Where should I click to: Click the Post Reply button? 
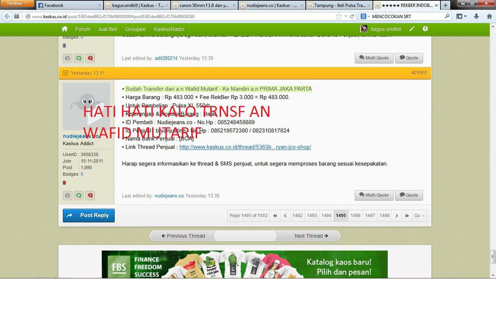(89, 215)
